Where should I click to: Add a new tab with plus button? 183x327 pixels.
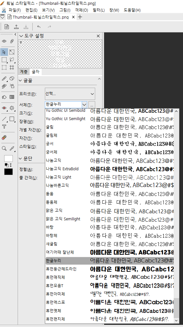click(x=80, y=17)
